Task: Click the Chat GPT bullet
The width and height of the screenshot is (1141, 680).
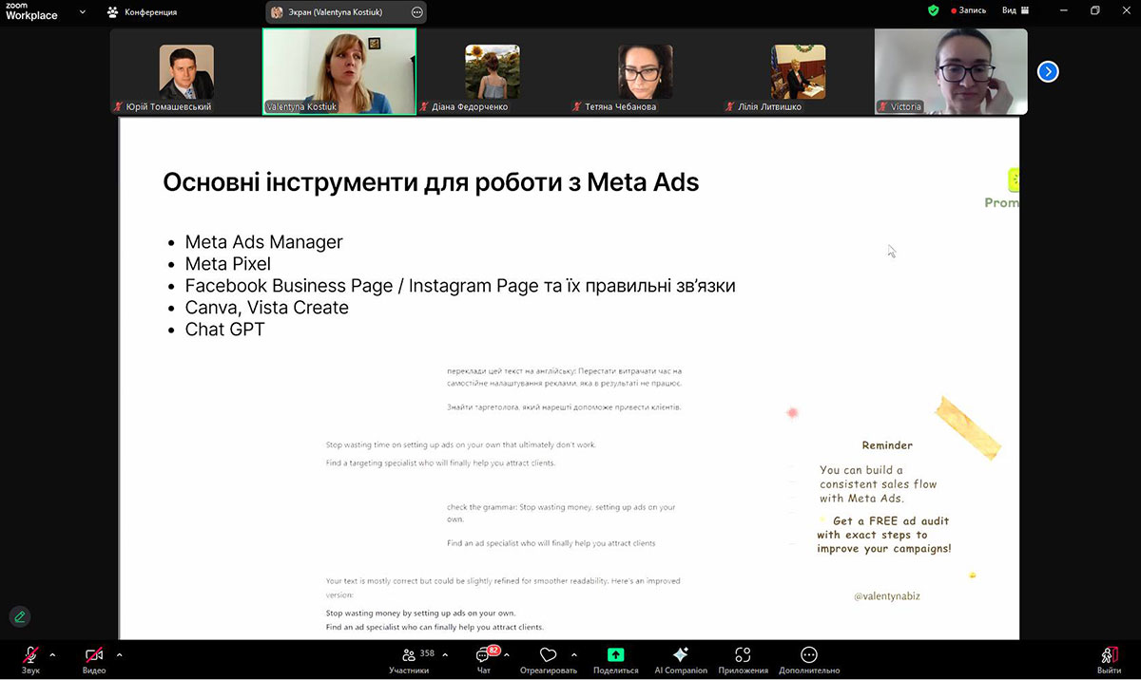Action: [225, 330]
